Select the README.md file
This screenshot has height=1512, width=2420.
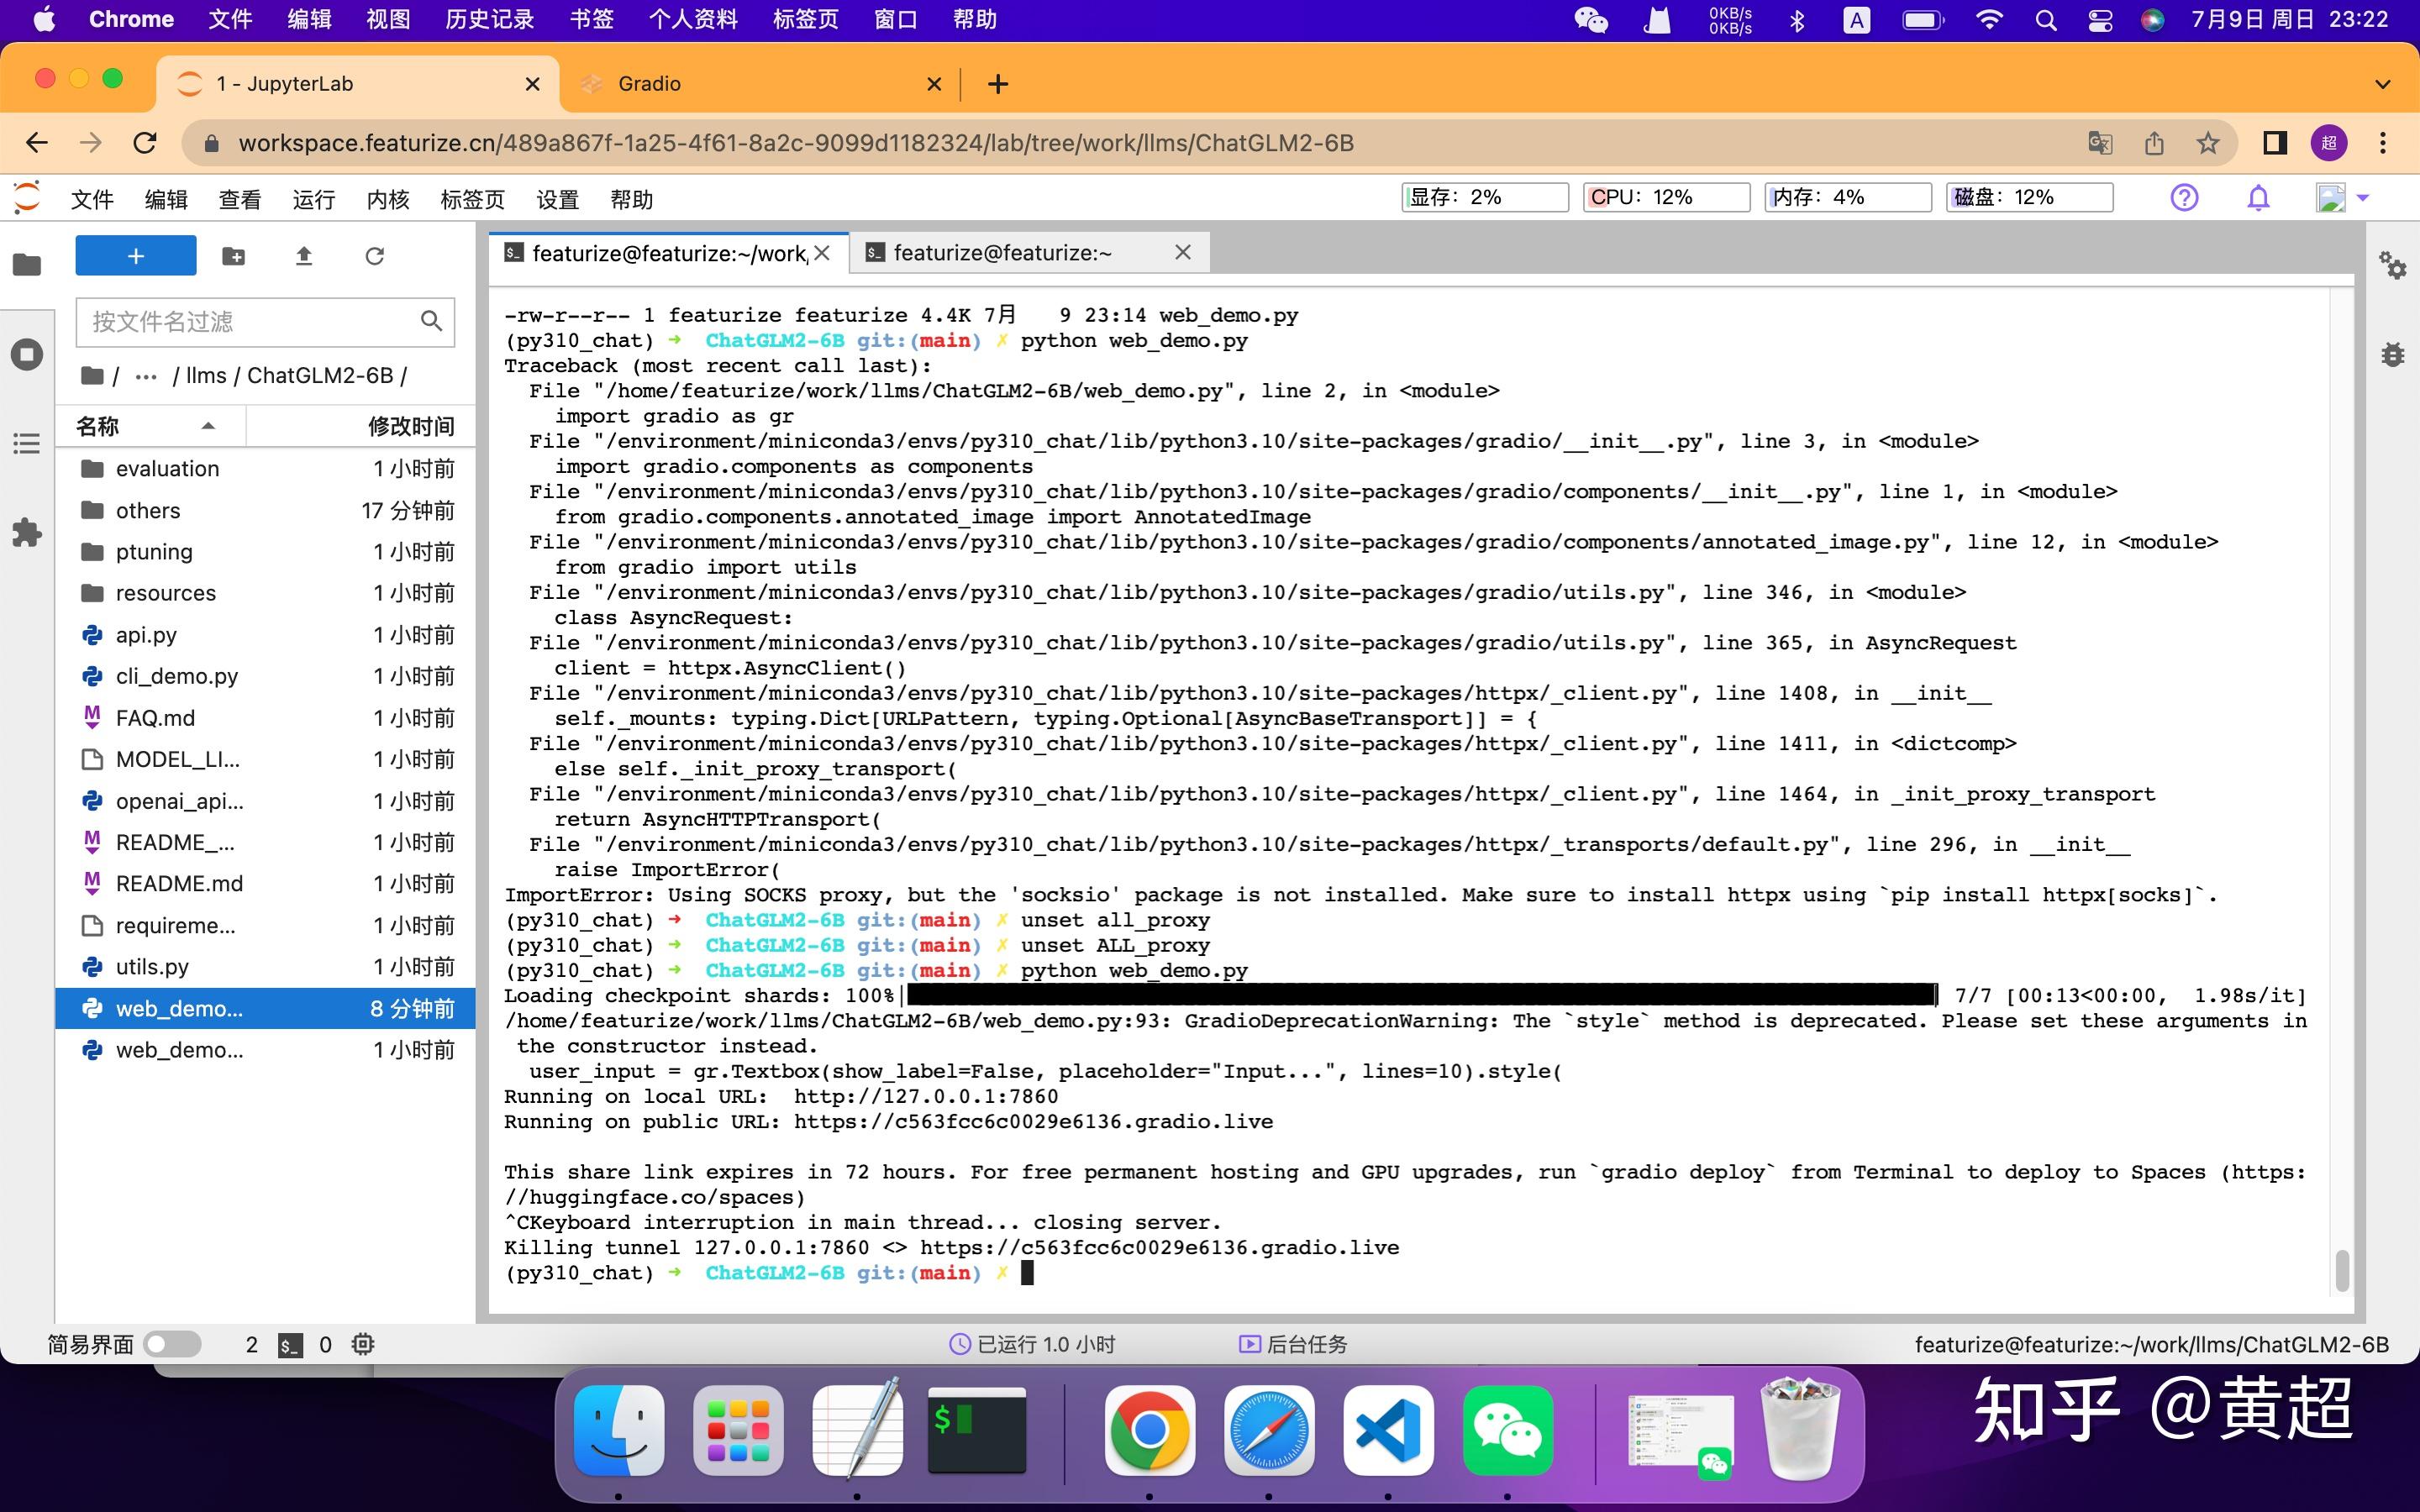click(179, 884)
